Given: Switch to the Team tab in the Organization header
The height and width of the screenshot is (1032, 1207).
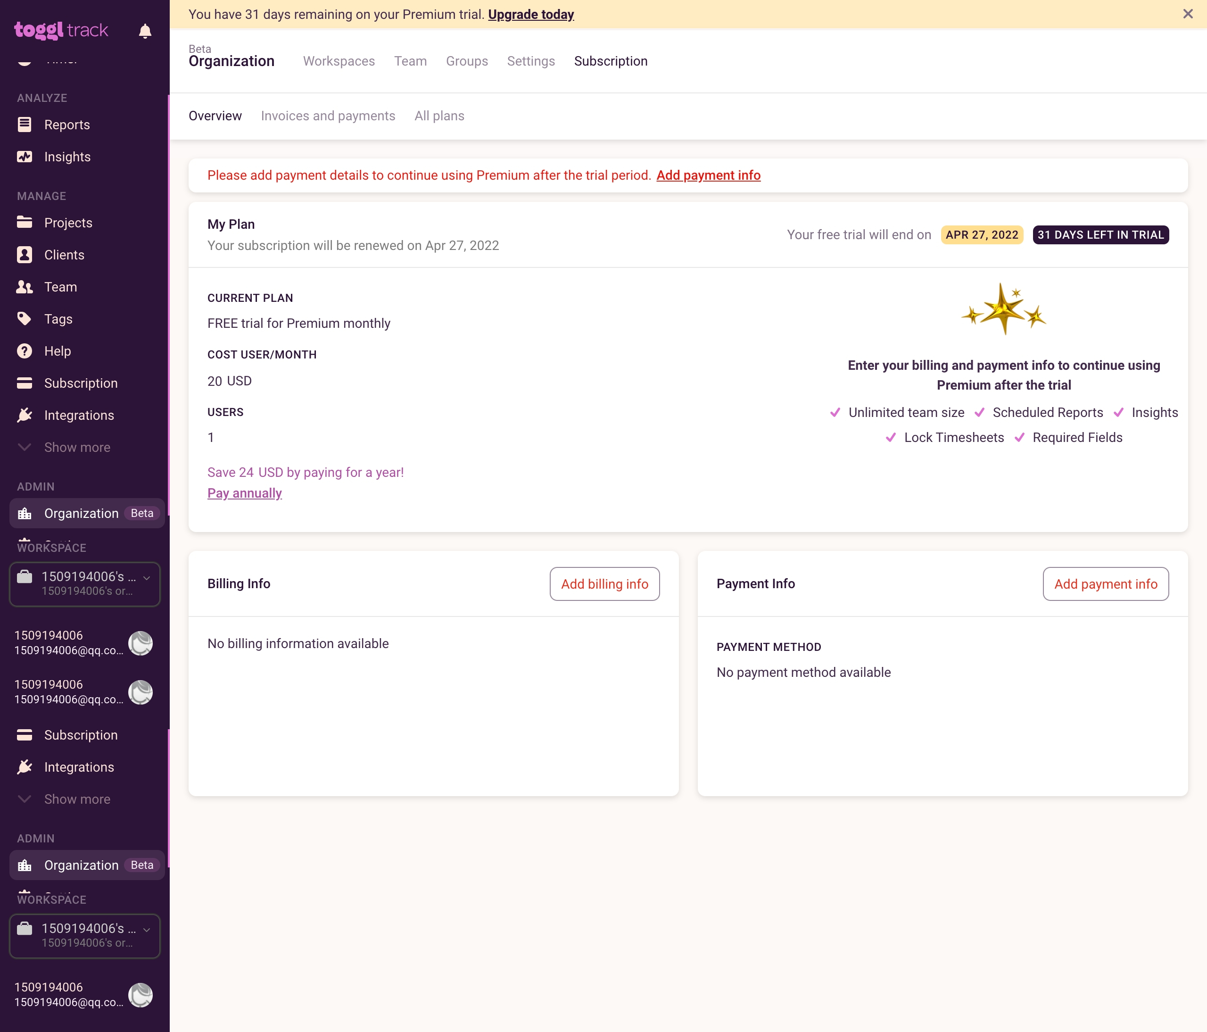Looking at the screenshot, I should (x=410, y=61).
